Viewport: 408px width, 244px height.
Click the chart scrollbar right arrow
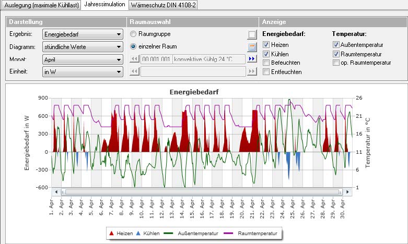point(347,192)
